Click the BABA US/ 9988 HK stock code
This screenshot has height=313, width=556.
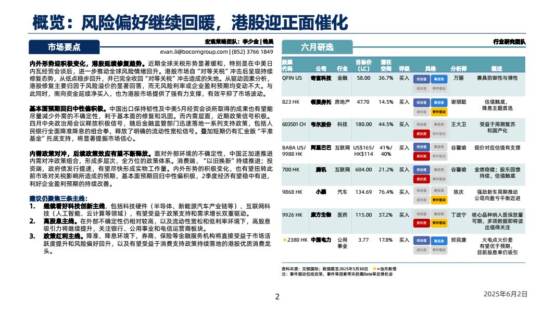pos(294,151)
